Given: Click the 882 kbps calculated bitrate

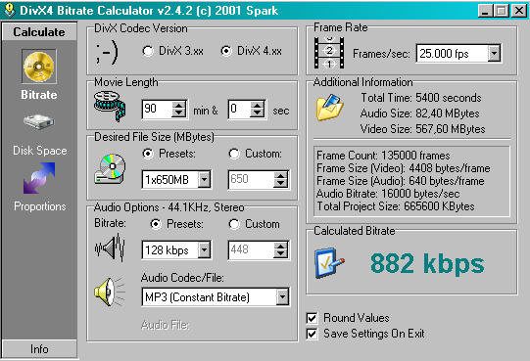Looking at the screenshot, I should coord(427,263).
